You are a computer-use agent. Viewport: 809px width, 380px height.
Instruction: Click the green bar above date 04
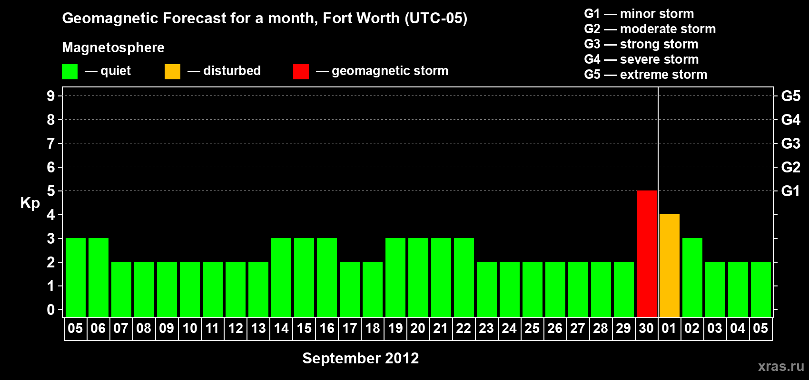coord(738,289)
